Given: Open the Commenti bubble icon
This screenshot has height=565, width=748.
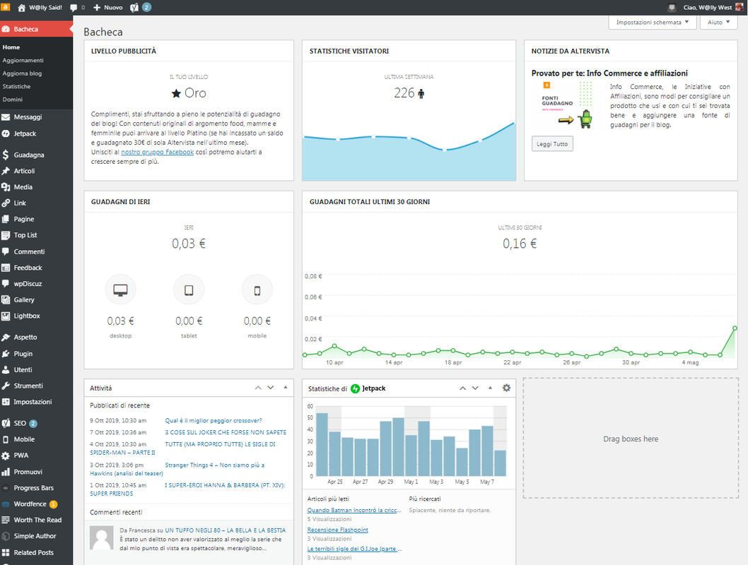Looking at the screenshot, I should (6, 251).
